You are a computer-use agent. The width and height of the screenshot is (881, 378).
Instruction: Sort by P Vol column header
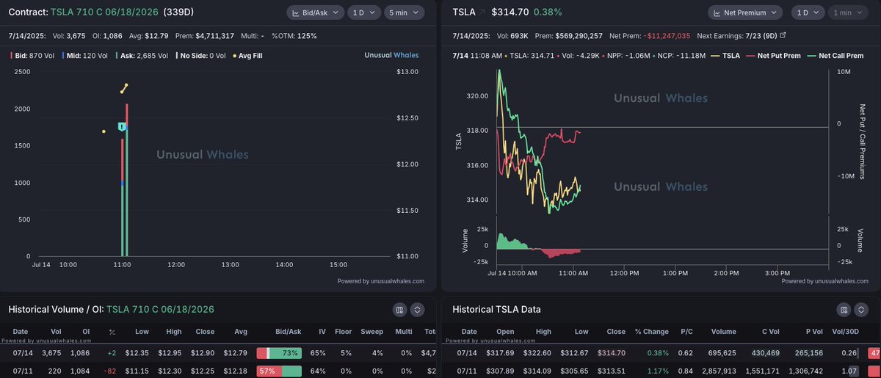(814, 332)
